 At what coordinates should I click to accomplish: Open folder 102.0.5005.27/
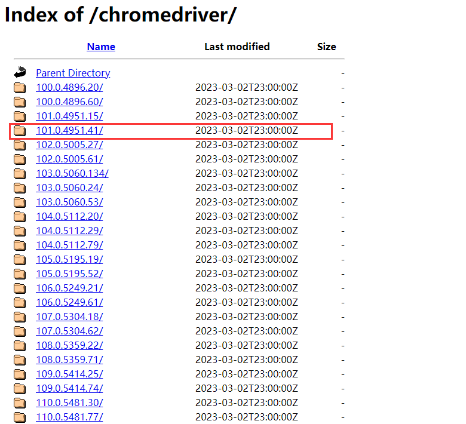click(69, 145)
